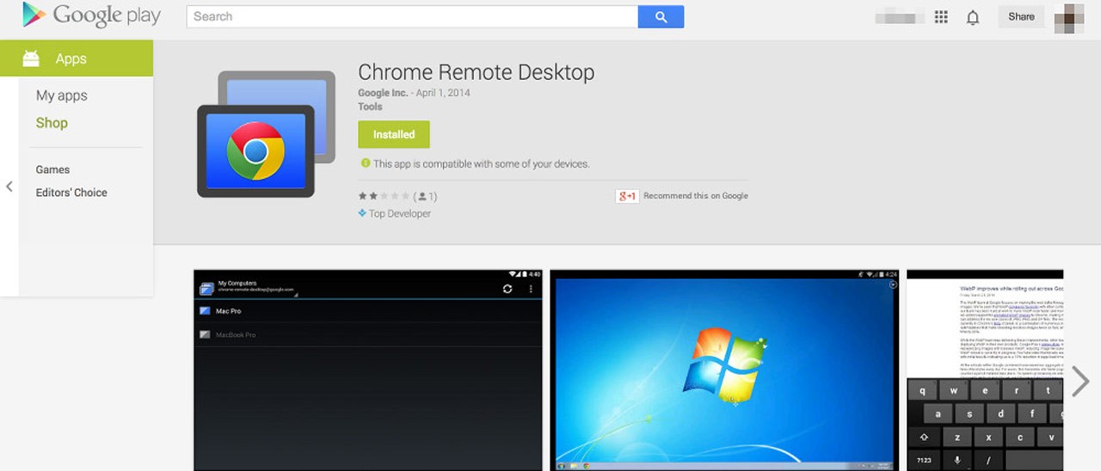Open the Windows 7 desktop screenshot thumbnail
This screenshot has height=471, width=1101.
724,370
